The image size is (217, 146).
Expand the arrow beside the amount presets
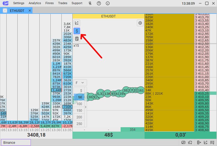point(86,107)
